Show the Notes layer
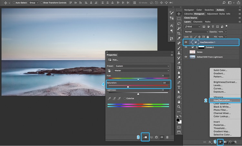 pos(186,52)
